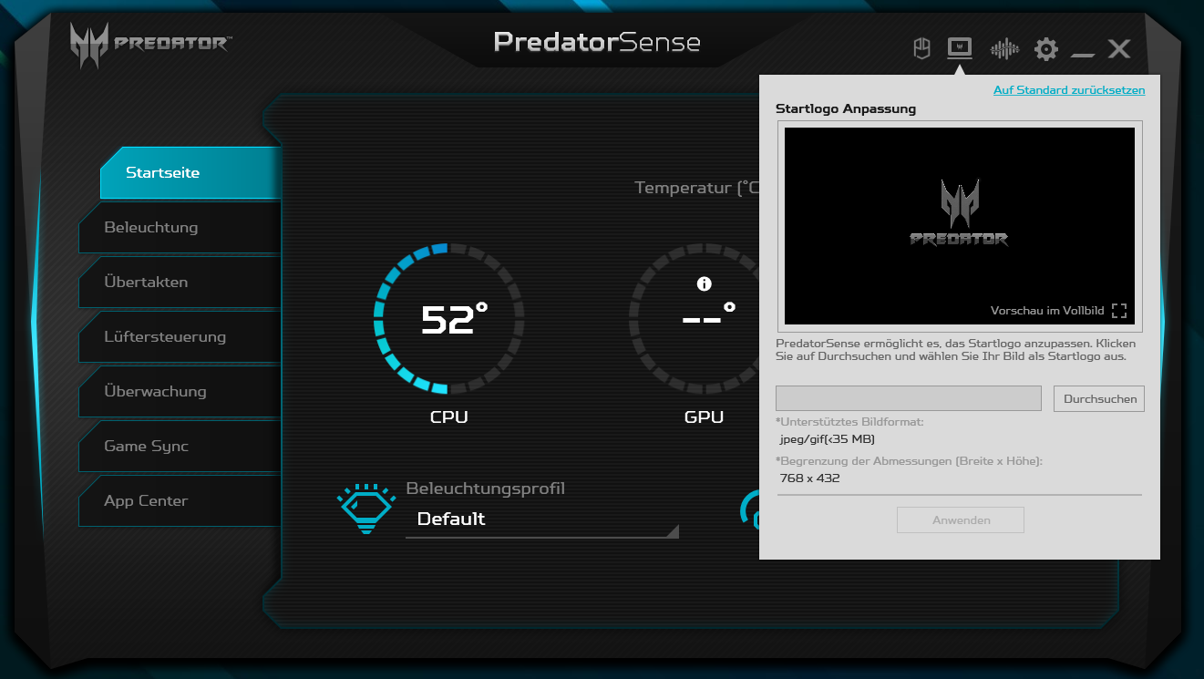Open the mouse settings icon

click(921, 48)
